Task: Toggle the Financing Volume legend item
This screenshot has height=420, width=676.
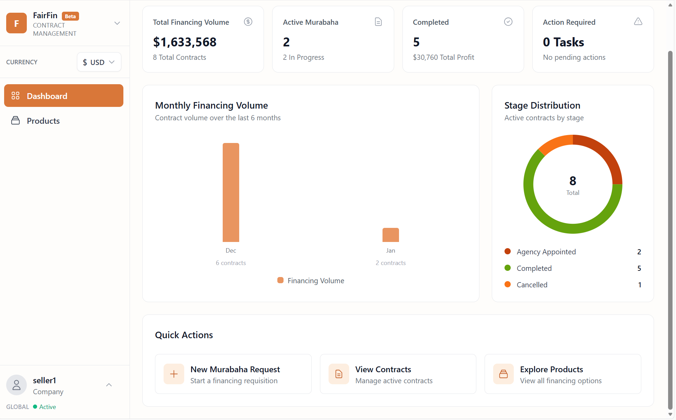Action: click(311, 280)
